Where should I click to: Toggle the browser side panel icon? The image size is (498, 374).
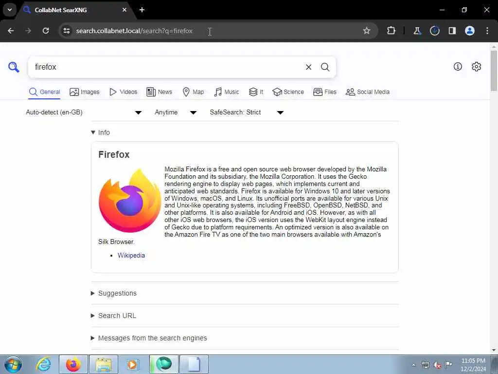click(x=452, y=31)
